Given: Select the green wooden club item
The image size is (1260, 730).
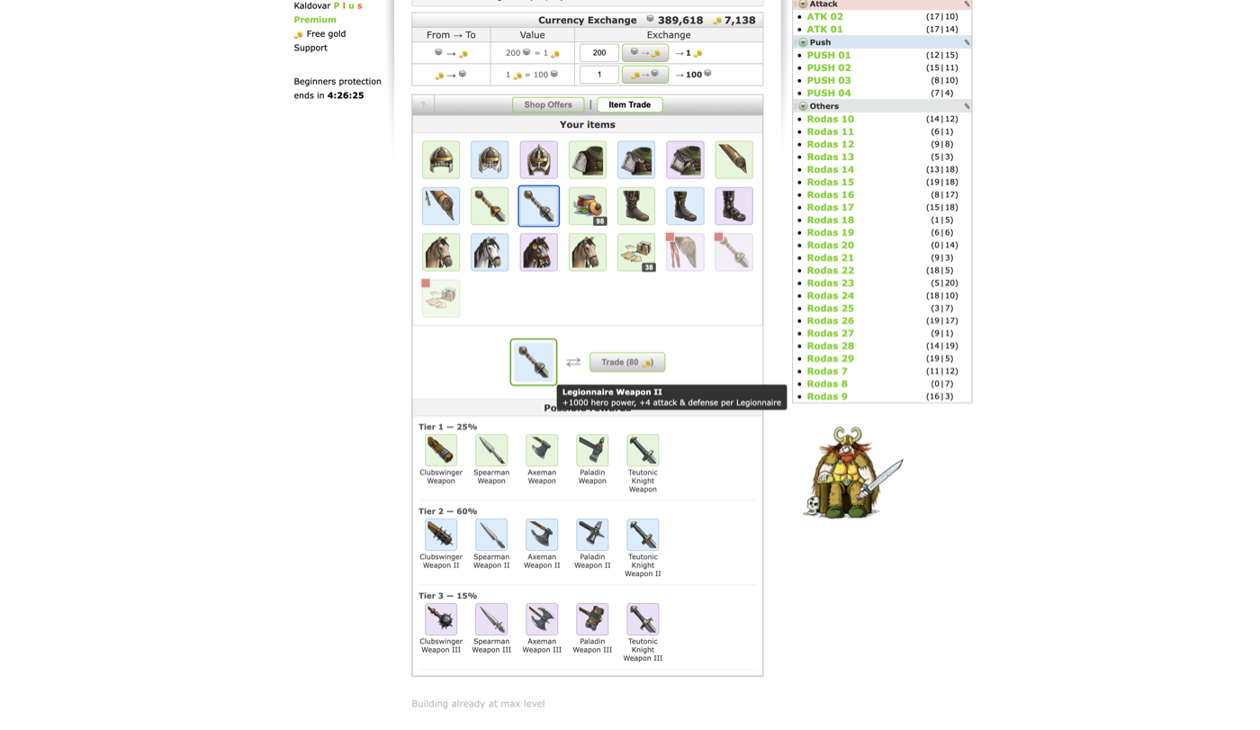Looking at the screenshot, I should coord(733,160).
